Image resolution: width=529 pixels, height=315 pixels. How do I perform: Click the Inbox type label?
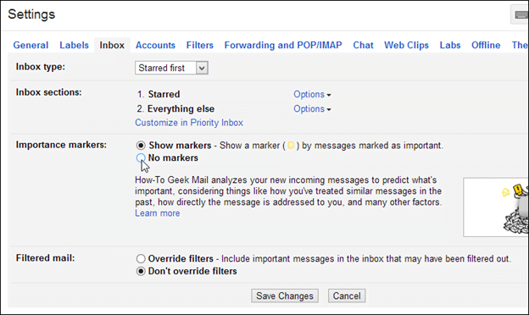40,67
